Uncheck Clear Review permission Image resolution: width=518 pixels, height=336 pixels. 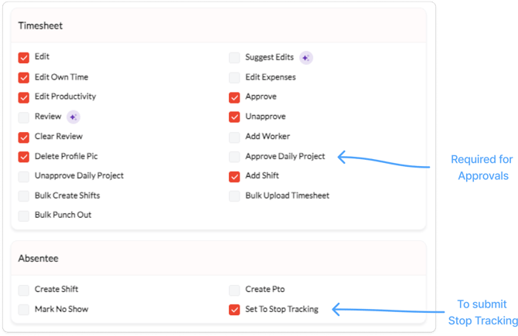(x=24, y=137)
